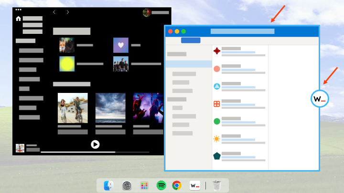Click the playback progress bar
The width and height of the screenshot is (344, 193).
pos(95,152)
